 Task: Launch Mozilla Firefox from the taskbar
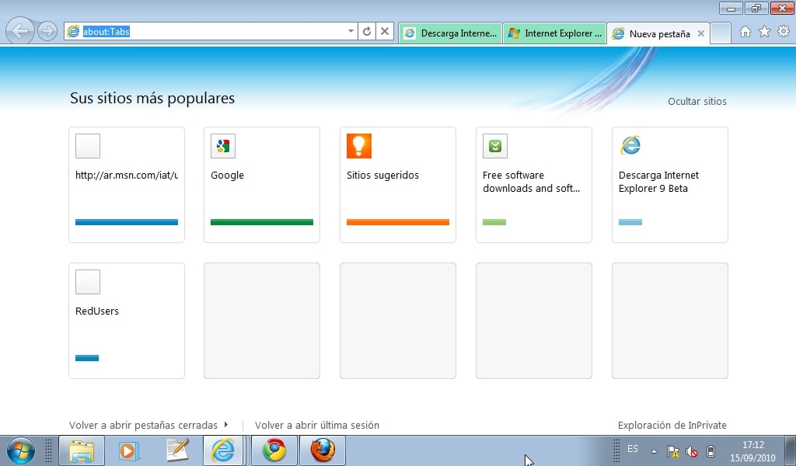tap(323, 450)
